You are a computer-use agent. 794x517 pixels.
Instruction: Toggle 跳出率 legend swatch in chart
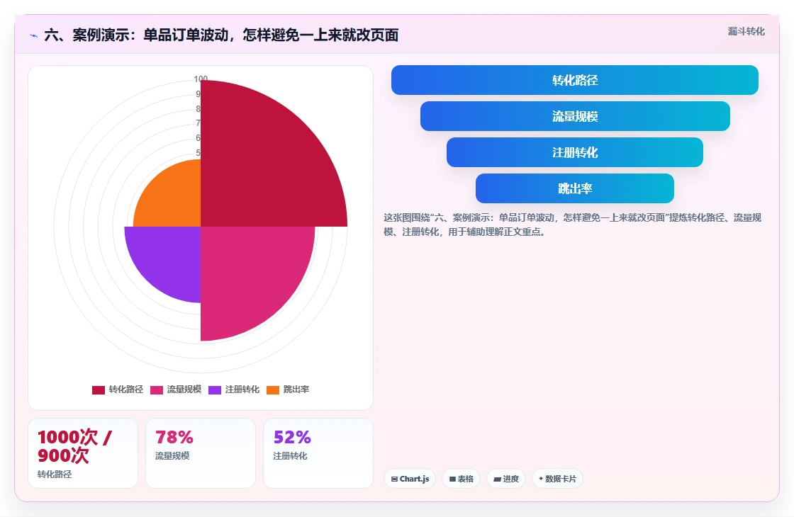273,390
